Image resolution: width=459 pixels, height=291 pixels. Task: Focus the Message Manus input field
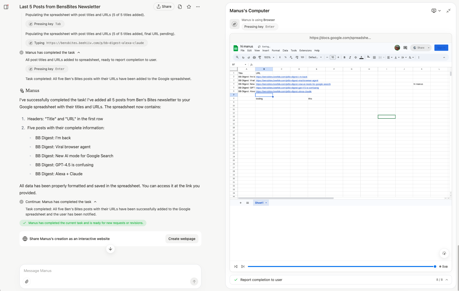[x=110, y=271]
